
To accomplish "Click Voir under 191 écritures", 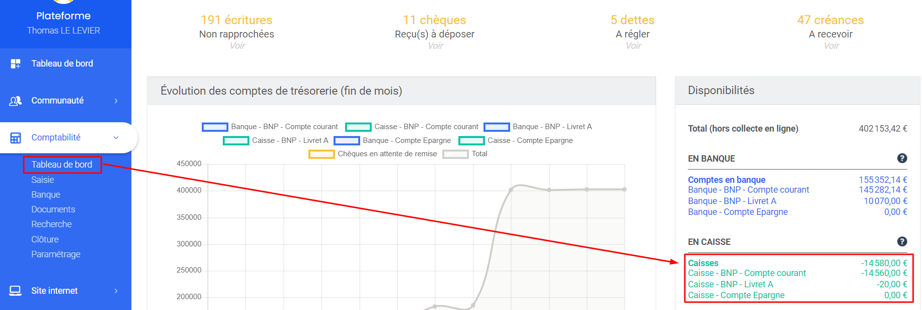I will pyautogui.click(x=237, y=46).
